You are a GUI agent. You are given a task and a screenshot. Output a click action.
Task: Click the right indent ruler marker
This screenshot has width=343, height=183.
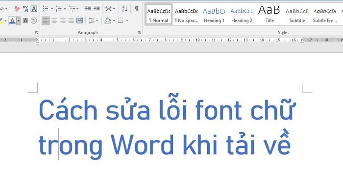click(x=302, y=41)
